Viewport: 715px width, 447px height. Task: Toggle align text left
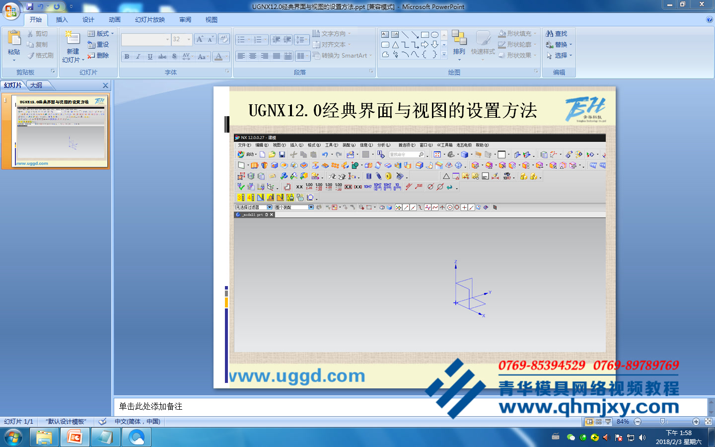coord(241,56)
